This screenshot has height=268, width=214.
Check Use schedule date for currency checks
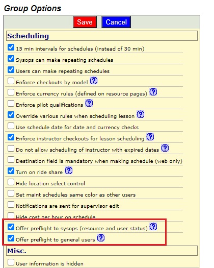pyautogui.click(x=11, y=126)
